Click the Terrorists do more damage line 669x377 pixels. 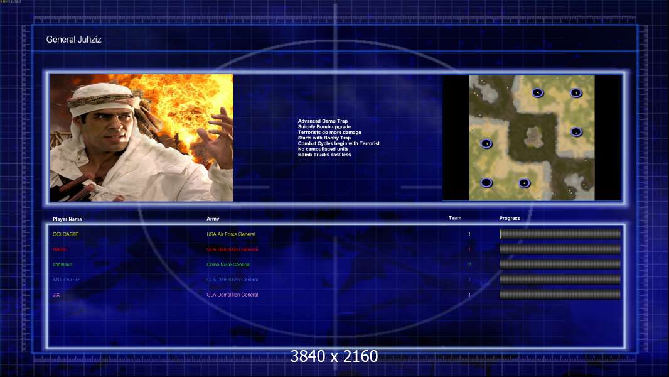(329, 133)
